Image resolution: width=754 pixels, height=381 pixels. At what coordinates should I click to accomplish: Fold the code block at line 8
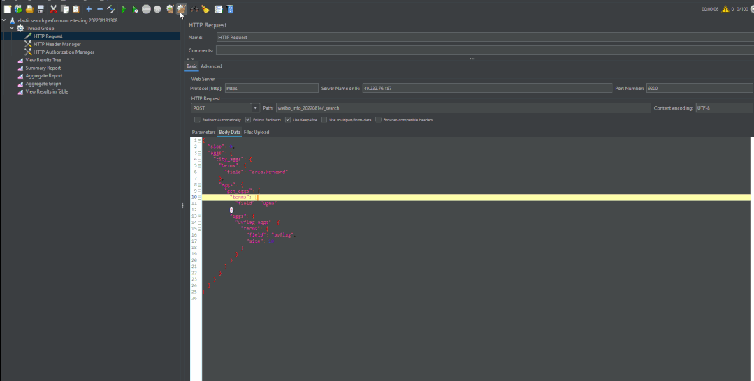tap(200, 184)
